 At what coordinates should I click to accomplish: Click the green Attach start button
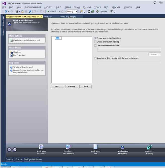click(x=48, y=12)
